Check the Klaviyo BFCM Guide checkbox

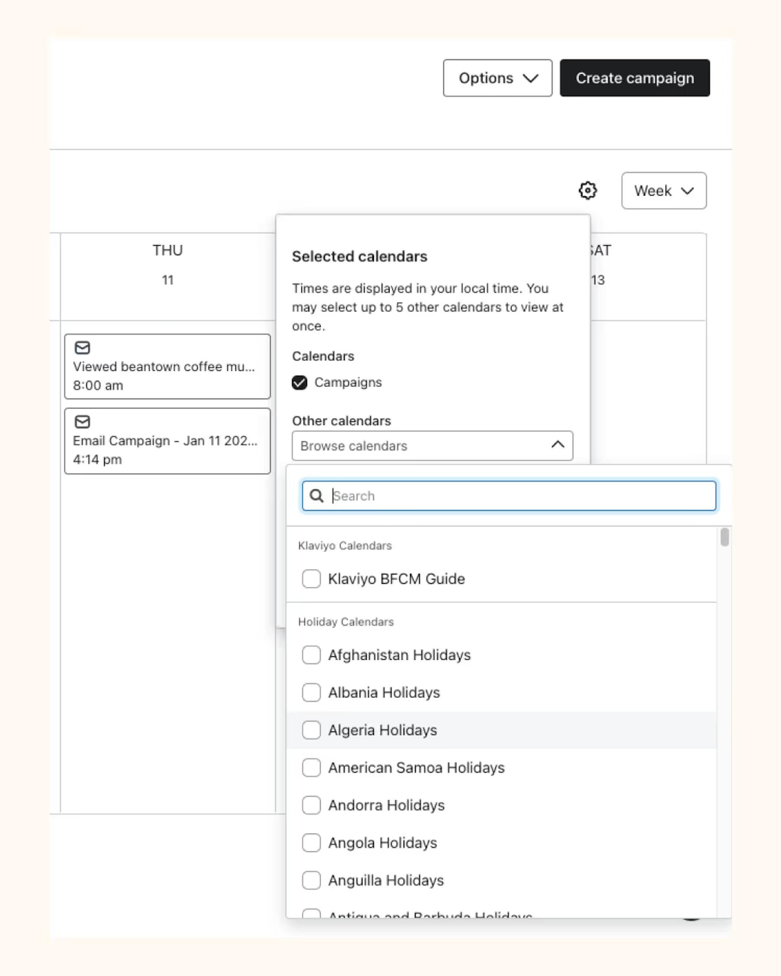point(312,579)
